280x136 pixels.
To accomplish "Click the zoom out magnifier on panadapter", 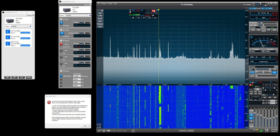I will [98, 127].
